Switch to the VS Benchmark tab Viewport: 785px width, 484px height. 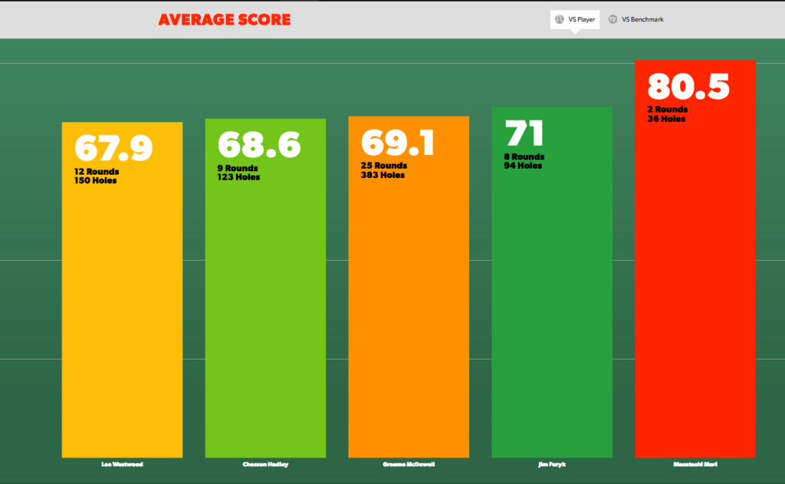(x=636, y=19)
